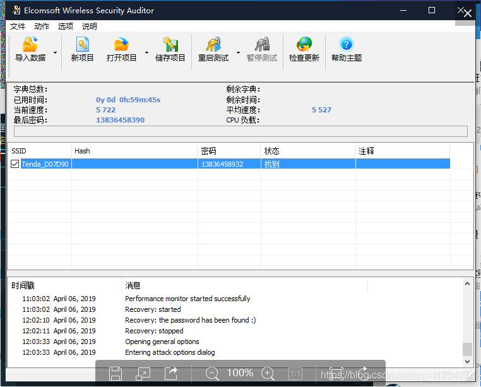Screen dimensions: 481x387
Task: Select log row 'Recovery: started'
Action: coord(153,309)
